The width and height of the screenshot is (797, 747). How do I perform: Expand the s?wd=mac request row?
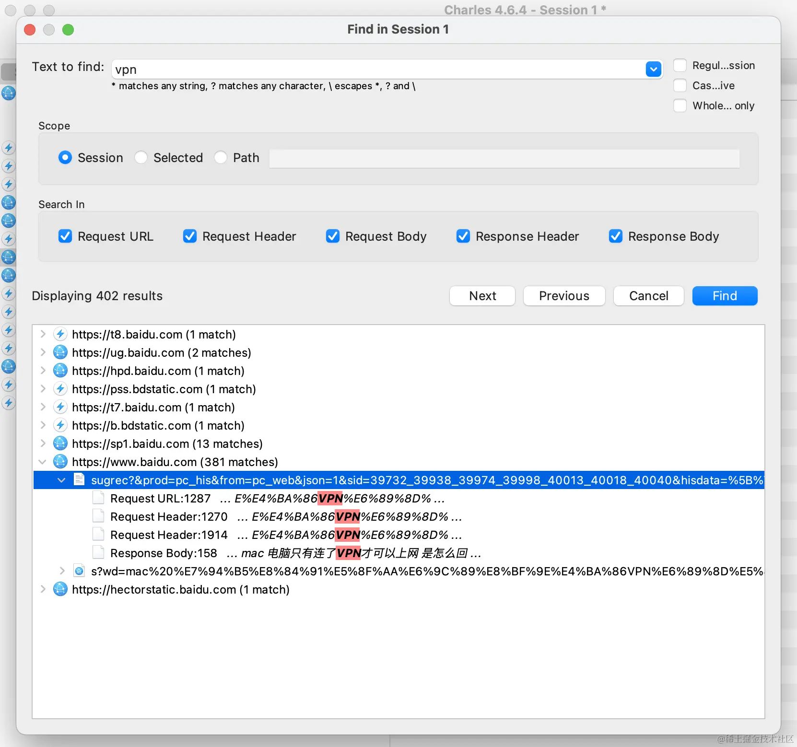tap(62, 571)
